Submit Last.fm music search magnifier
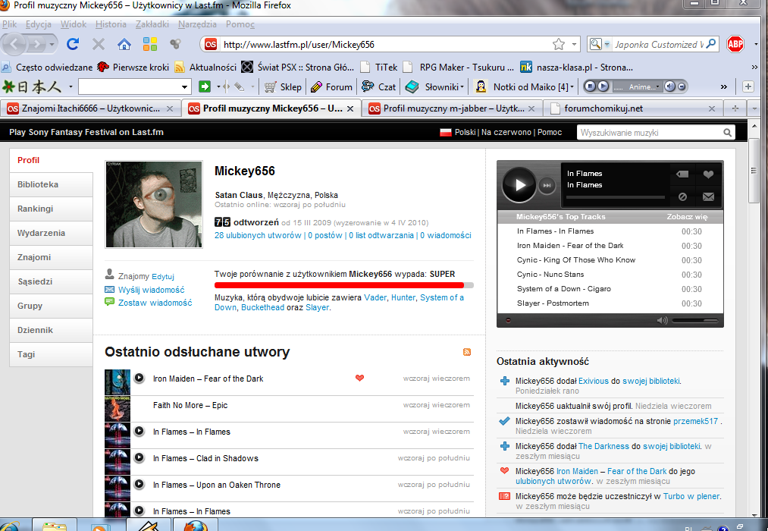This screenshot has height=531, width=768. click(x=727, y=132)
